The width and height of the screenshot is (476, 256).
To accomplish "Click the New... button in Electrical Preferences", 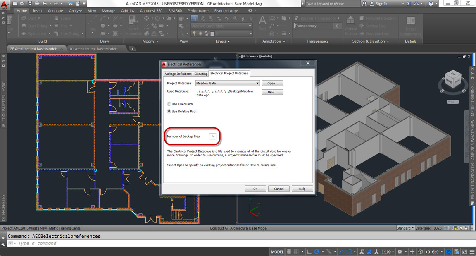I will click(x=273, y=92).
